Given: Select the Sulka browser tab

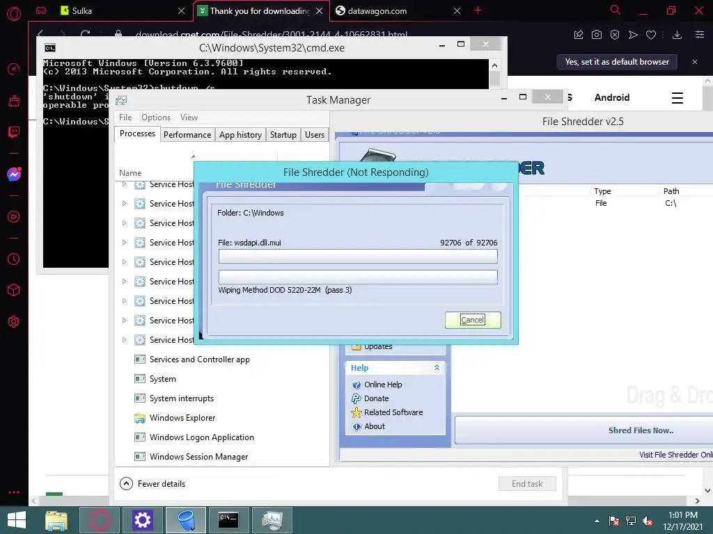Looking at the screenshot, I should coord(123,10).
